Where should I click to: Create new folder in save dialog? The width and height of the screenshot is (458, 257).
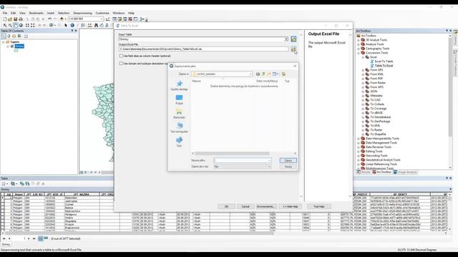click(x=269, y=74)
